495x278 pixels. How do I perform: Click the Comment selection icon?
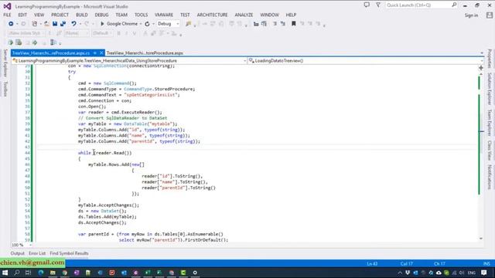pyautogui.click(x=256, y=24)
